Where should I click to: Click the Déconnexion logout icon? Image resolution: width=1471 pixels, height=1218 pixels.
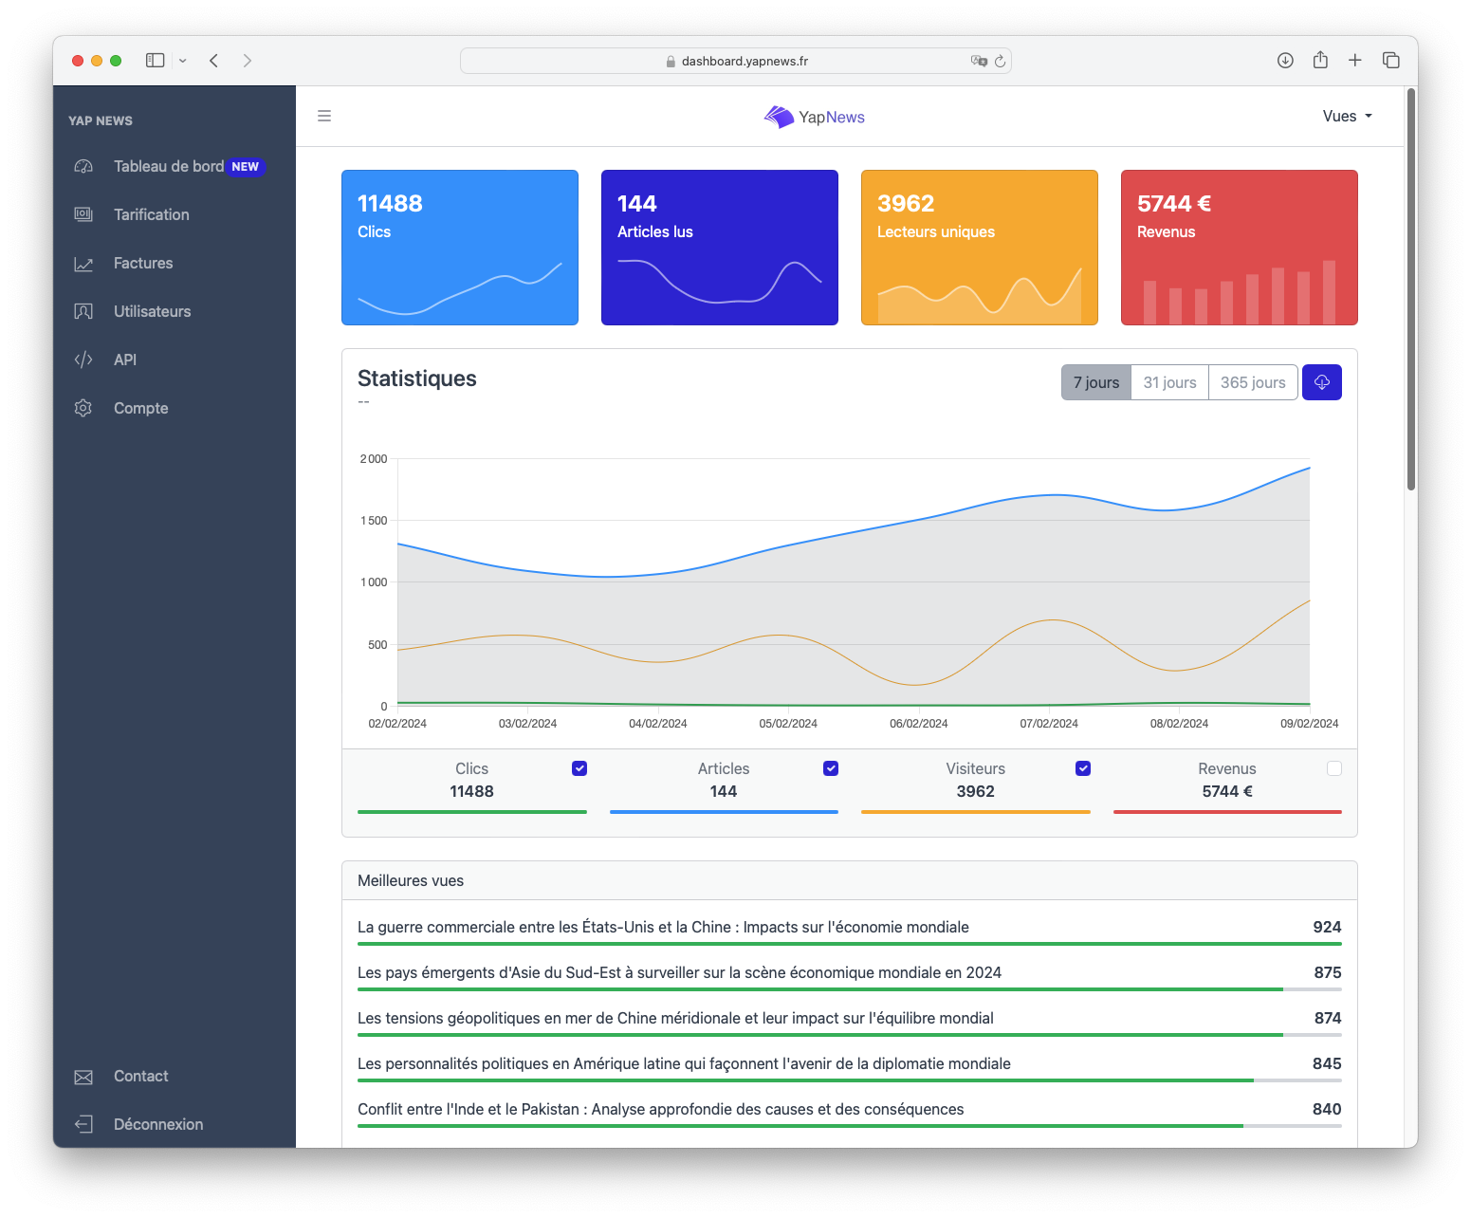point(83,1124)
